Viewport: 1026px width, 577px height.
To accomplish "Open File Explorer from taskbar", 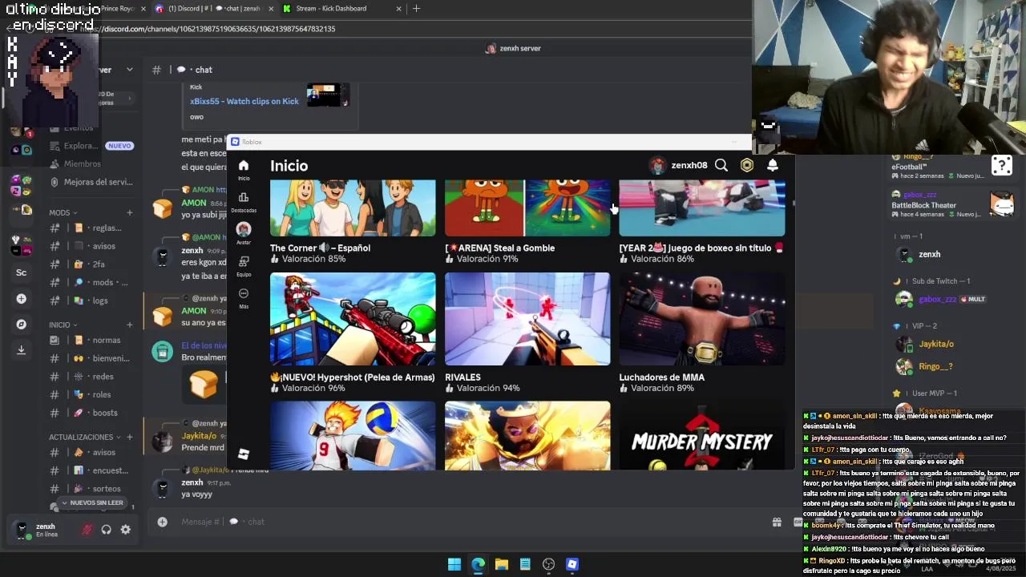I will pyautogui.click(x=502, y=564).
